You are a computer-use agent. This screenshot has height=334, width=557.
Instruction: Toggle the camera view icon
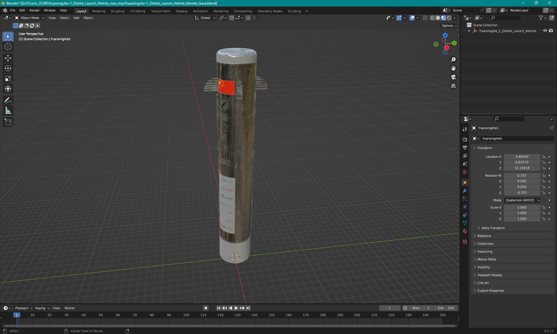pyautogui.click(x=453, y=77)
